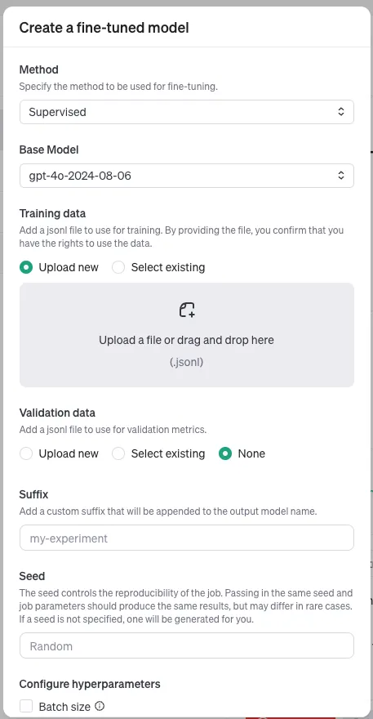The height and width of the screenshot is (719, 373).
Task: Click the Upload new label under Training data
Action: click(x=69, y=267)
